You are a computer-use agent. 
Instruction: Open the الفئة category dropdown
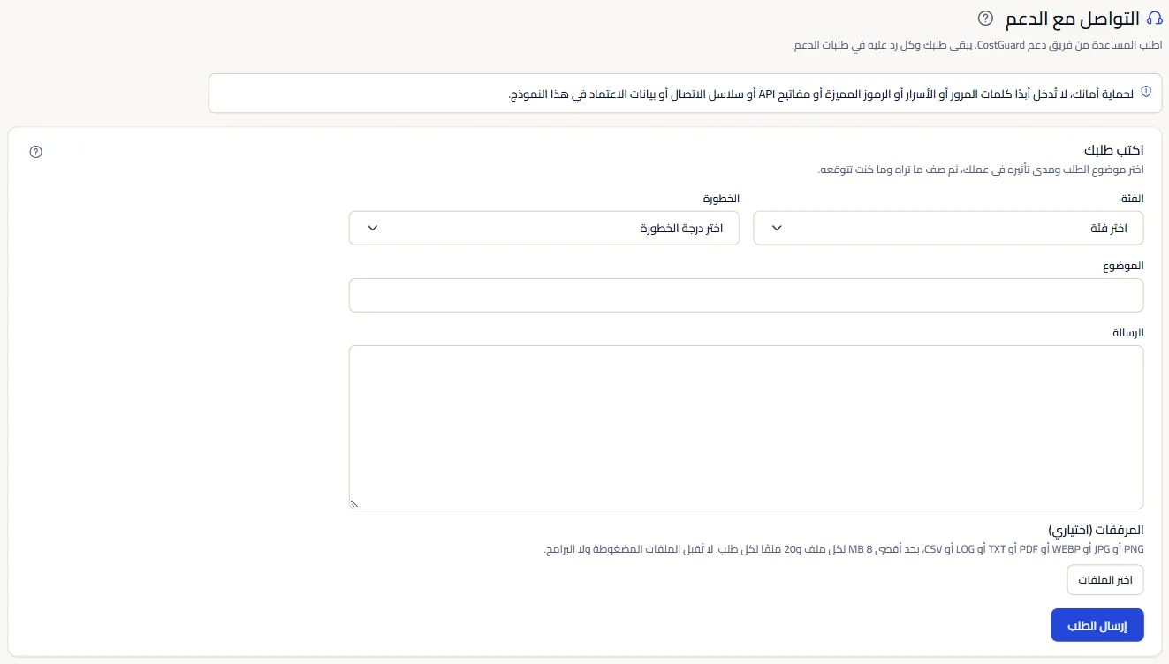(x=948, y=228)
